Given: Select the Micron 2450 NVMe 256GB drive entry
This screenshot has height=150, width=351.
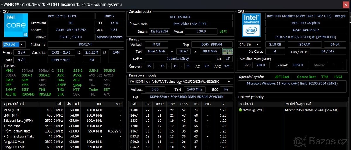Looking at the screenshot, I should point(312,110).
